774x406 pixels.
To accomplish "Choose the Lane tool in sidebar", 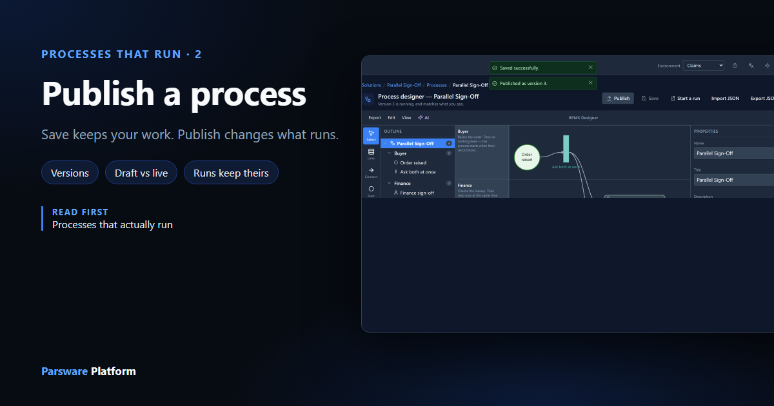I will (371, 153).
